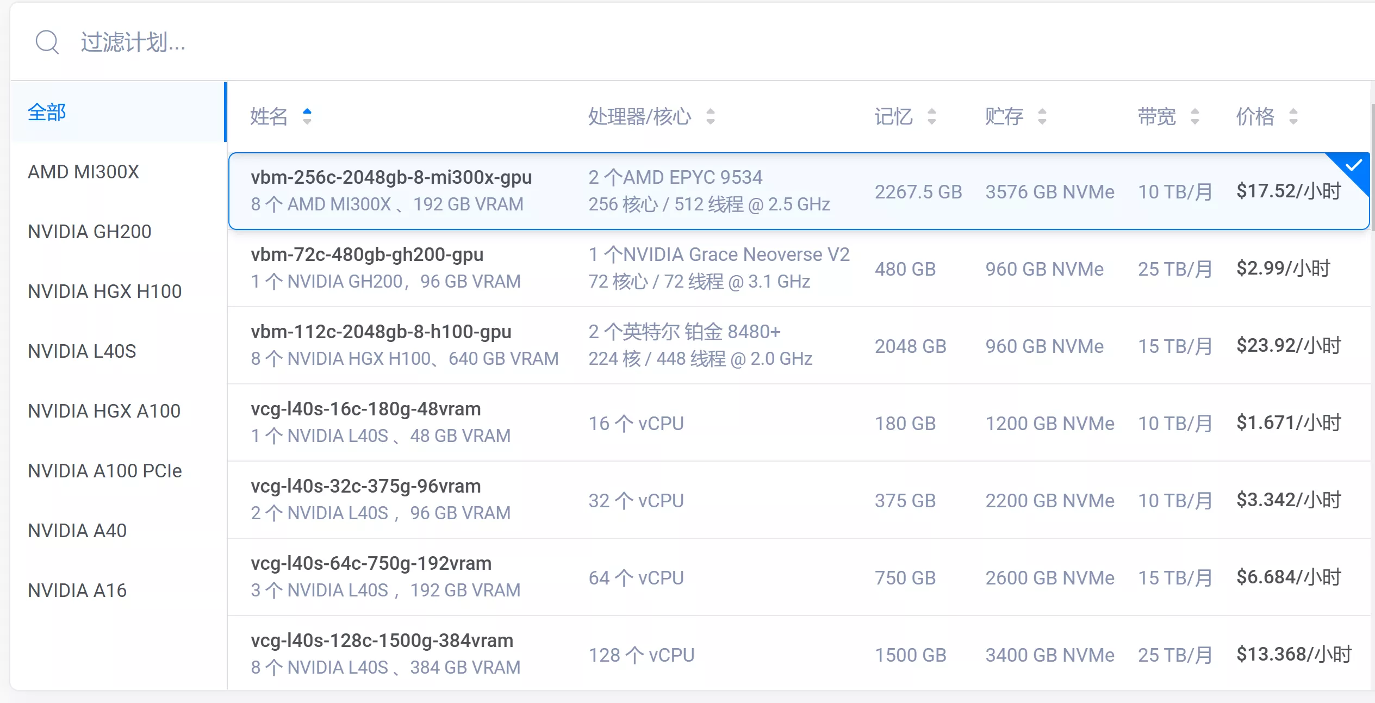Expand the 价格 sort dropdown arrows
This screenshot has width=1375, height=703.
pyautogui.click(x=1293, y=116)
